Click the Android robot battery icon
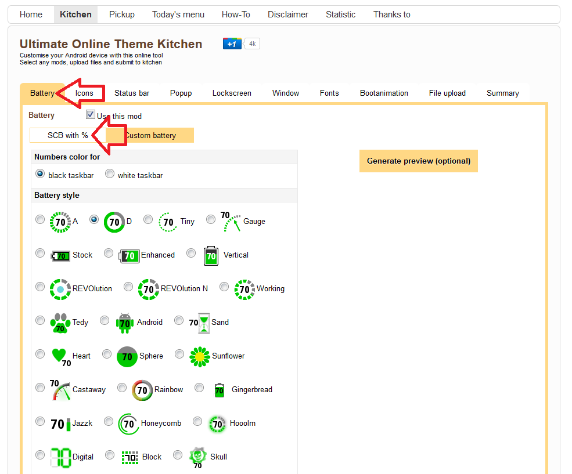The image size is (572, 474). pyautogui.click(x=125, y=323)
